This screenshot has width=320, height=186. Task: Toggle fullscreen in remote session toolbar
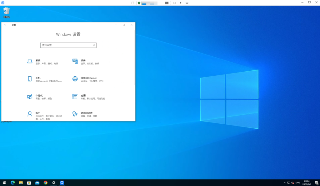[133, 3]
